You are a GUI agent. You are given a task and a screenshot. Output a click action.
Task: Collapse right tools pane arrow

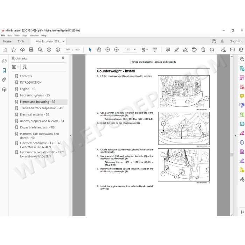(x=235, y=135)
